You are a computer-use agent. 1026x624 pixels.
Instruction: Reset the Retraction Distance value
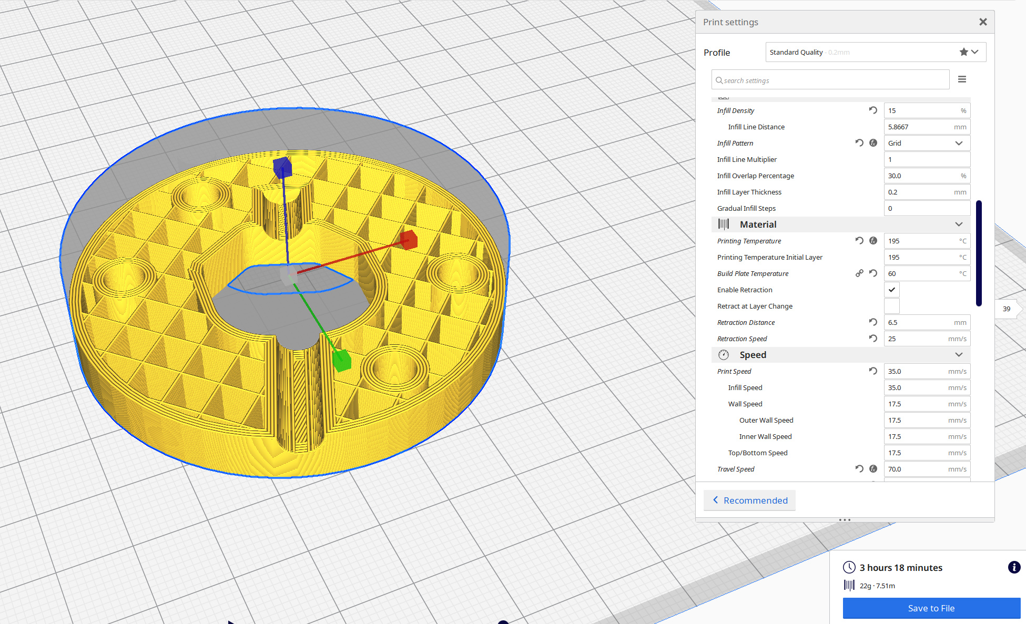coord(873,322)
